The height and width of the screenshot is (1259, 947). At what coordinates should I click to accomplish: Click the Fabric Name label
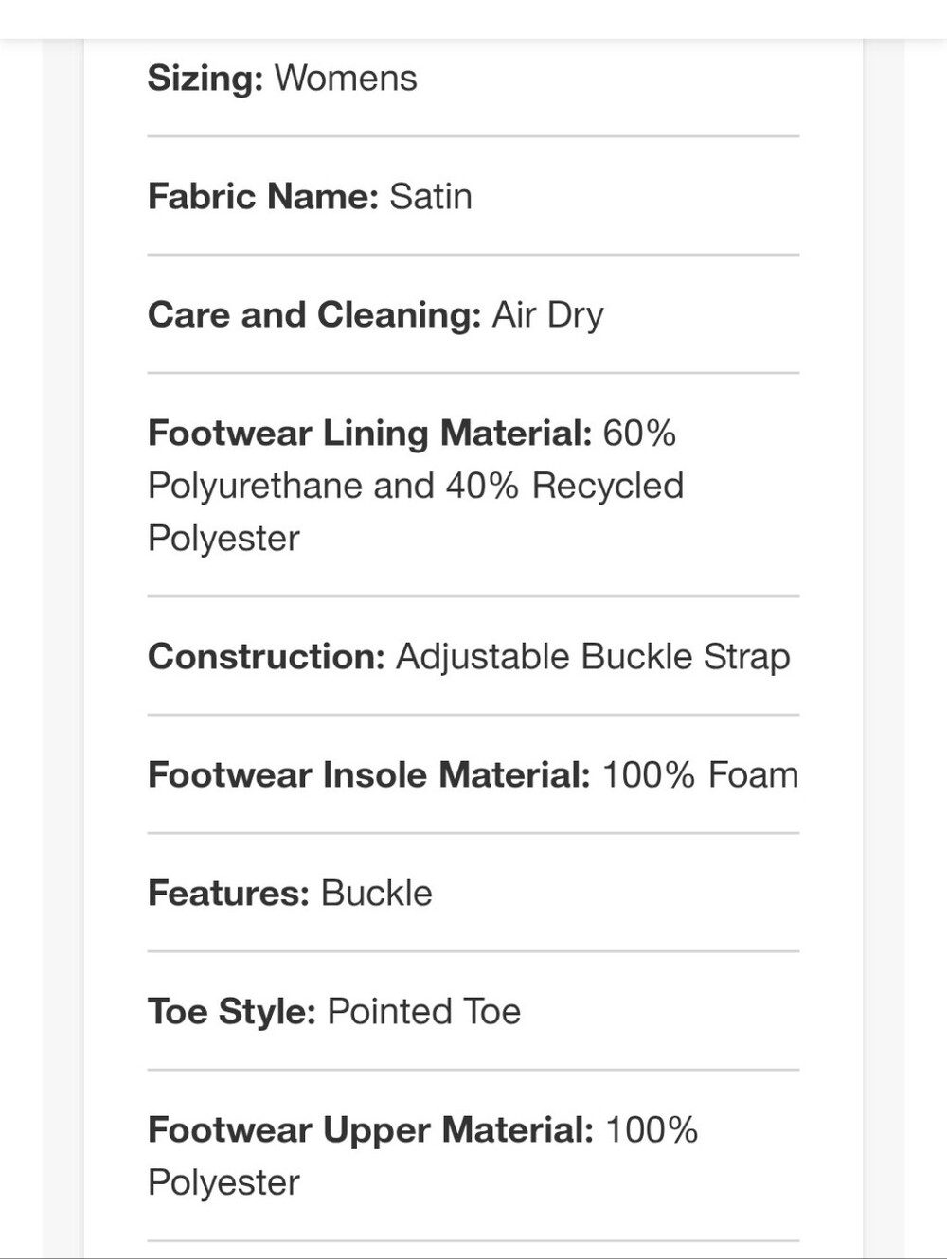point(263,197)
